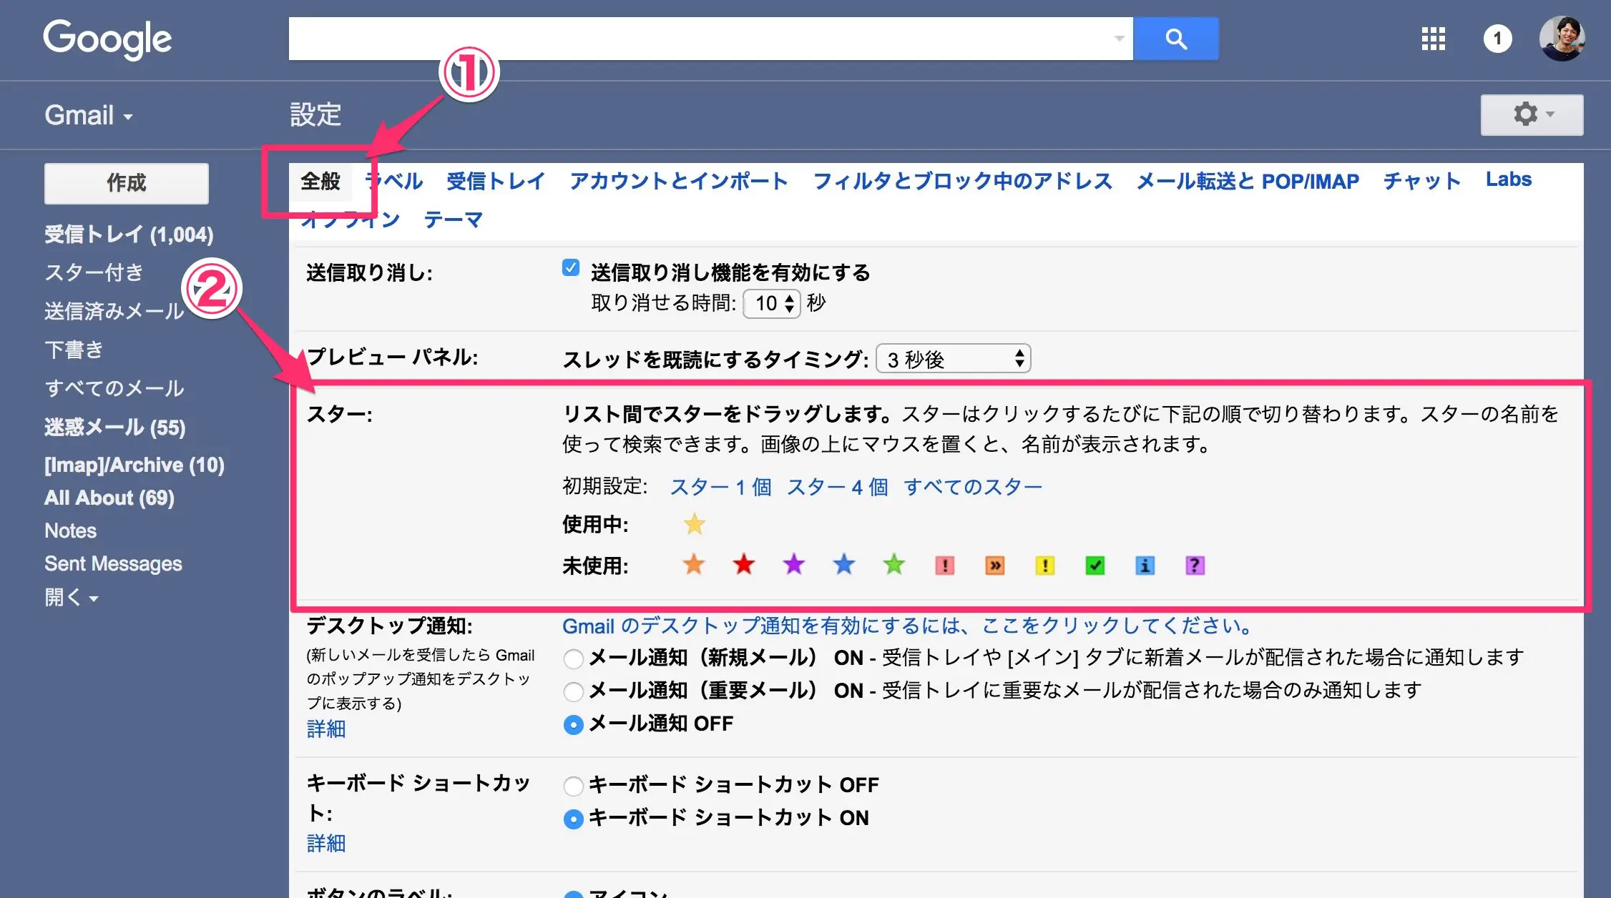
Task: Open [Imap]/Archive (10) label
Action: click(x=134, y=465)
